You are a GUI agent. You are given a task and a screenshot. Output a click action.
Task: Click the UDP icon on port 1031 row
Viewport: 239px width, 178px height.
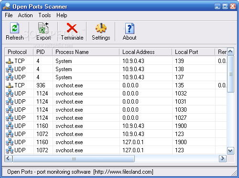[x=10, y=102]
